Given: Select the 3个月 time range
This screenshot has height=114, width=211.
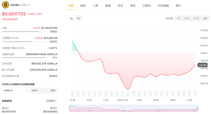Looking at the screenshot, I should (x=196, y=18).
